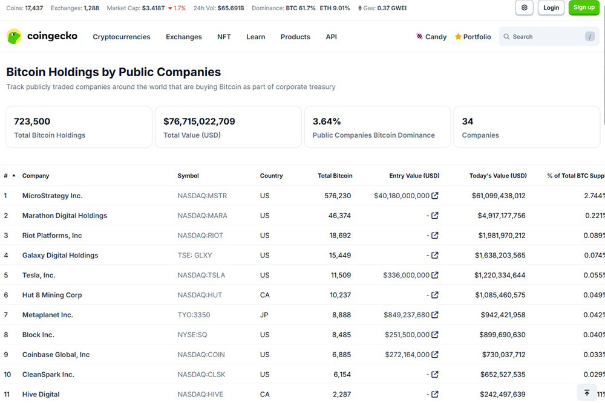Open Galaxy Digital Holdings external link icon
The image size is (605, 403).
pyautogui.click(x=435, y=255)
